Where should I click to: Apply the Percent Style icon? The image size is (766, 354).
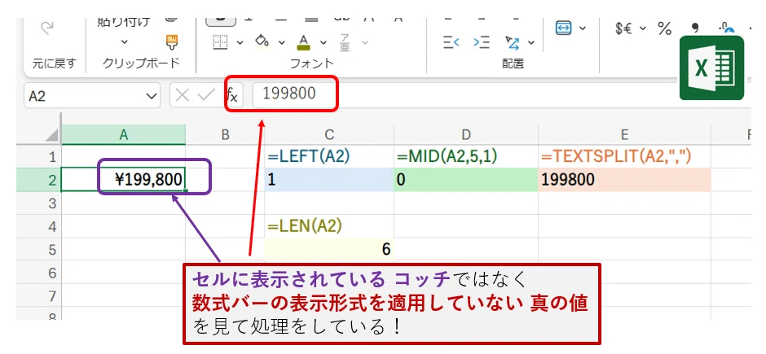coord(664,28)
